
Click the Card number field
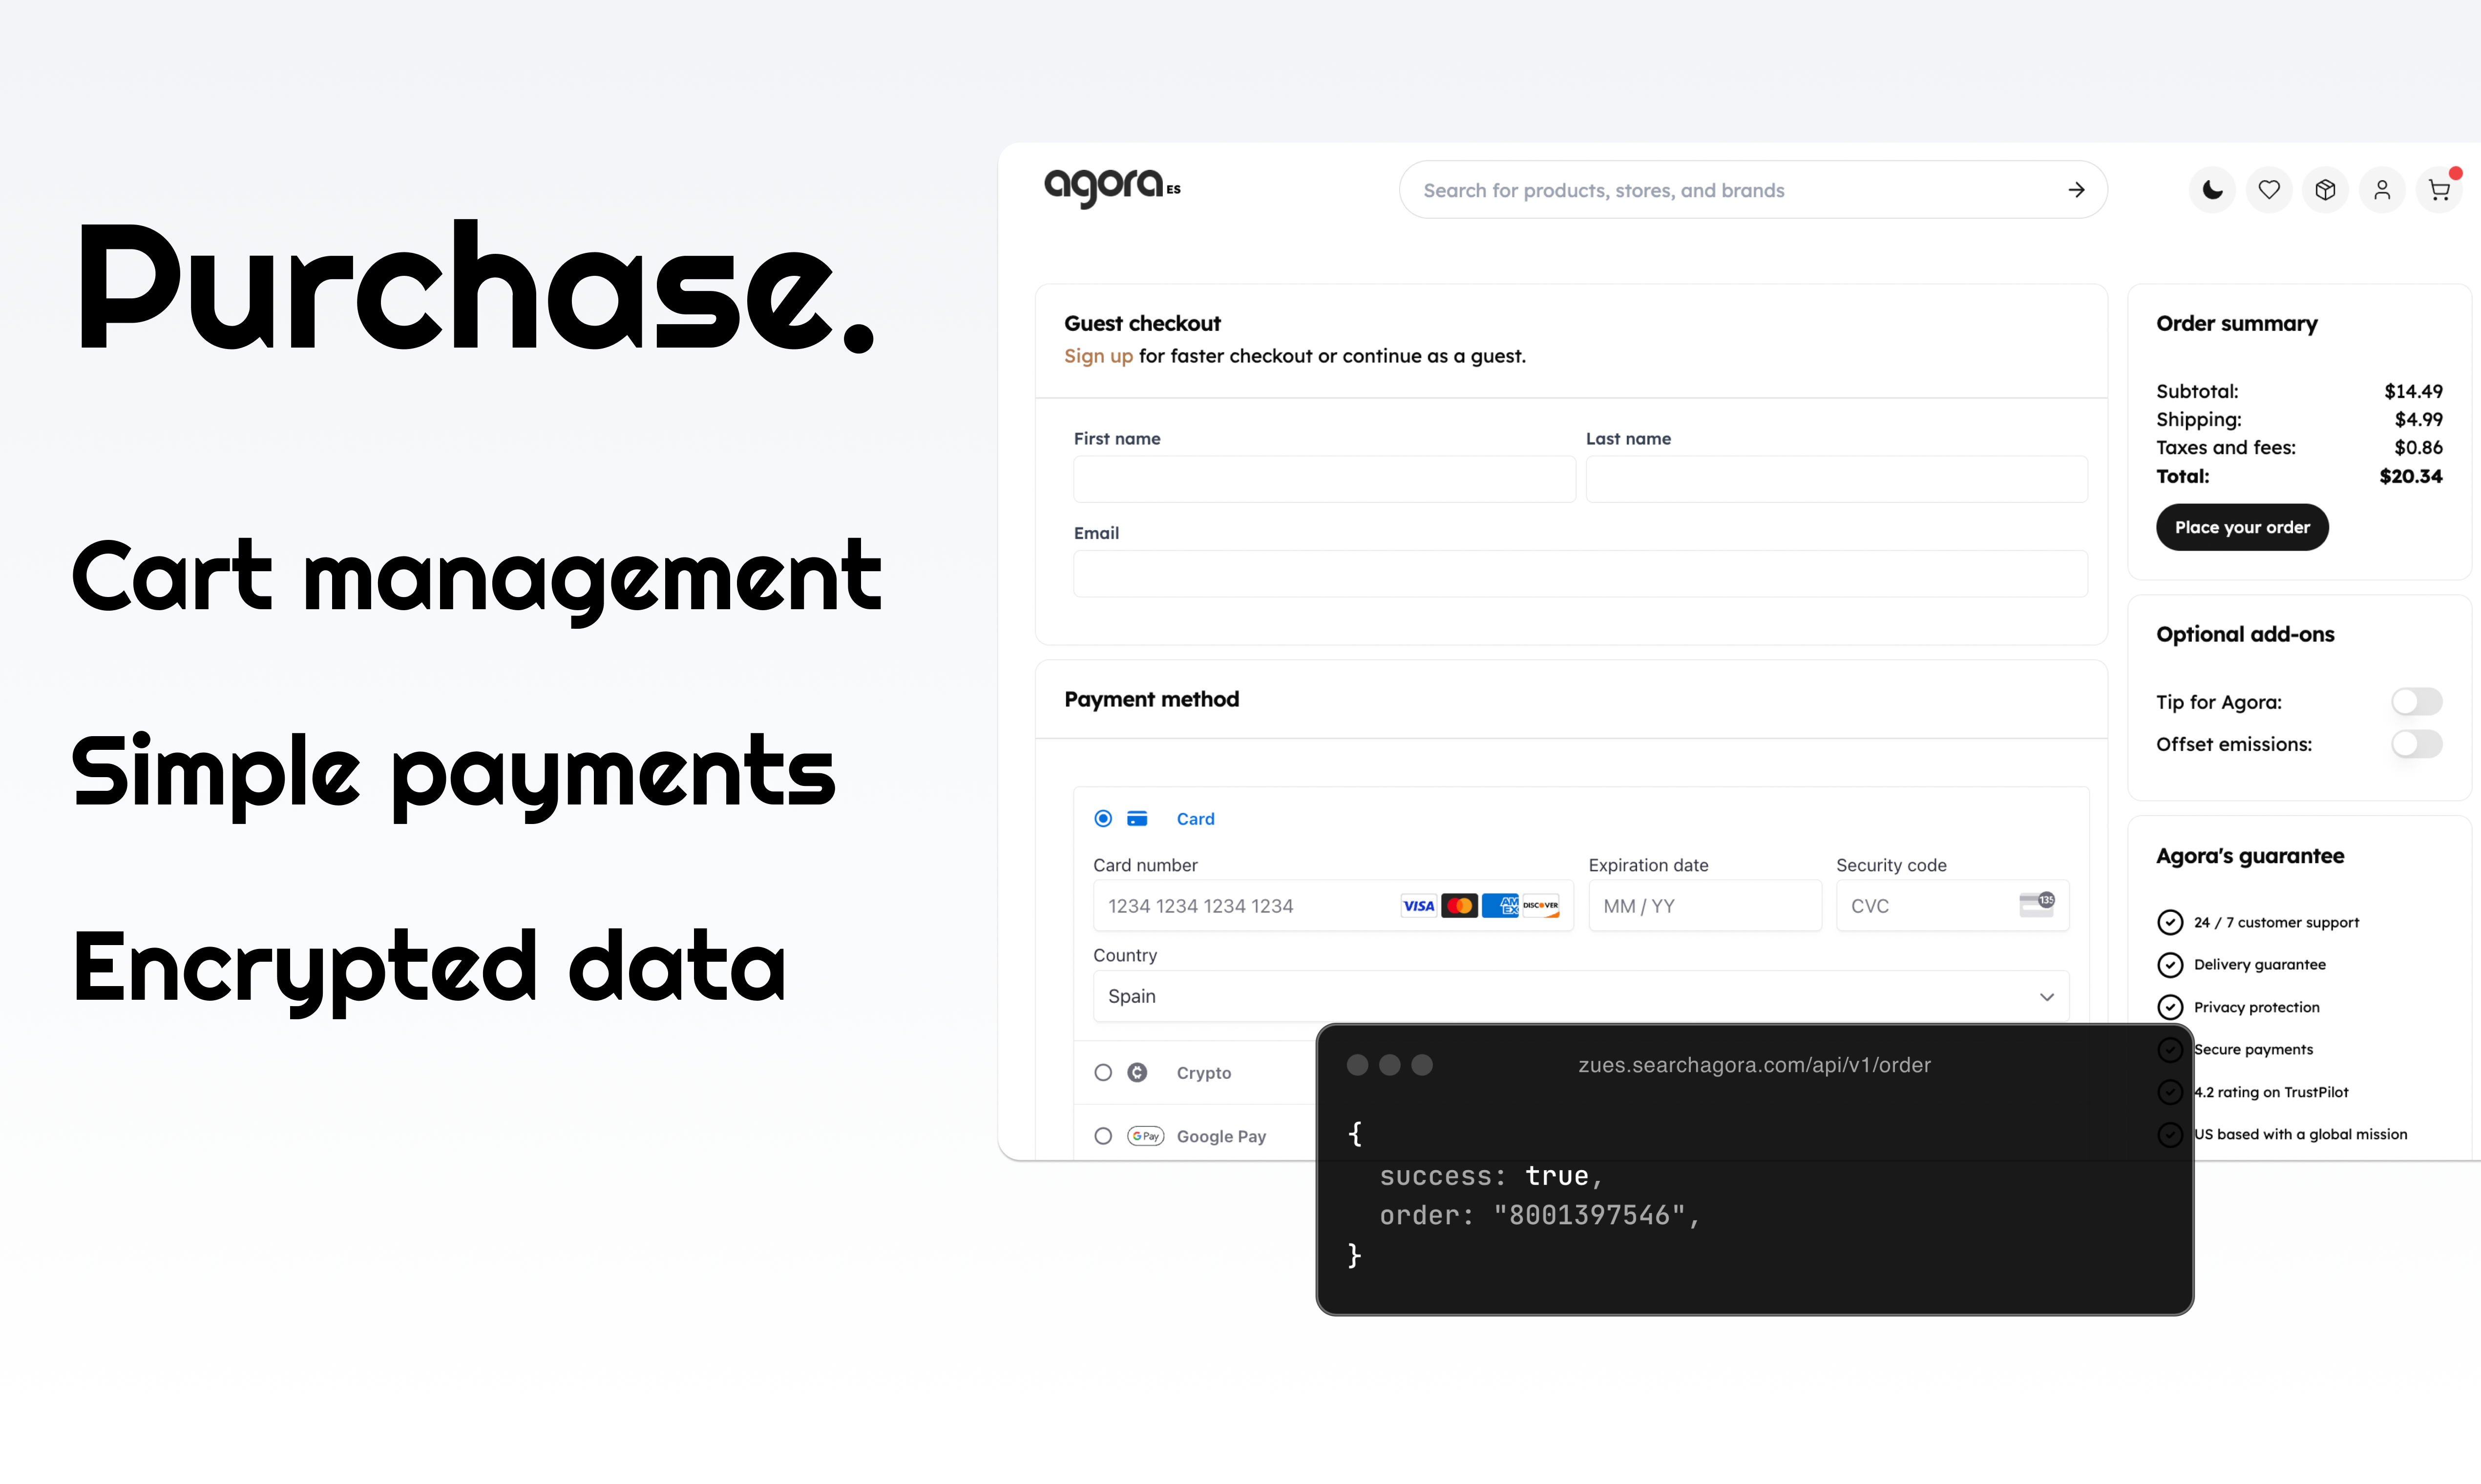(1333, 906)
